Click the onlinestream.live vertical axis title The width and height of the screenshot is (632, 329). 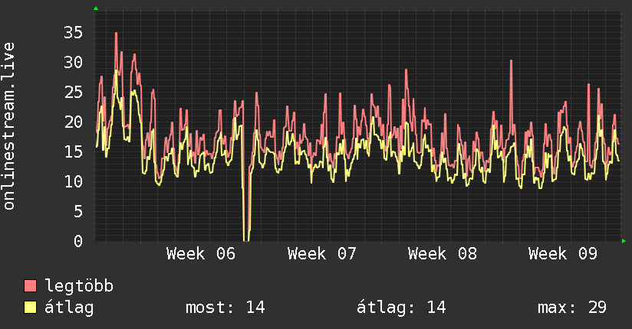click(9, 126)
